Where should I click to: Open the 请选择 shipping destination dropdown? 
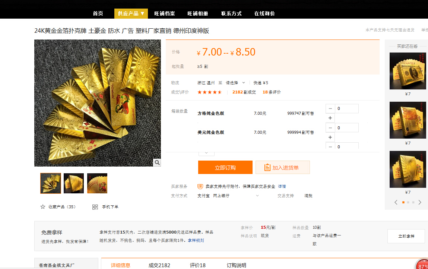tap(235, 83)
